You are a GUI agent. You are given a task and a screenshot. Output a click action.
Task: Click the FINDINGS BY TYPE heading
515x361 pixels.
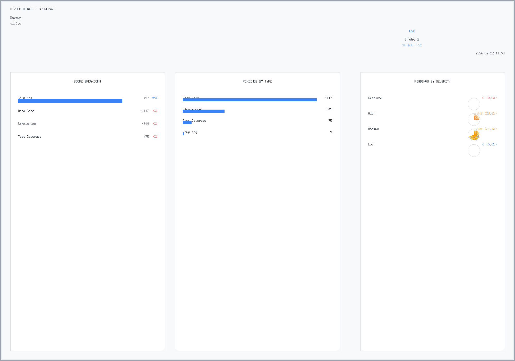click(x=257, y=81)
